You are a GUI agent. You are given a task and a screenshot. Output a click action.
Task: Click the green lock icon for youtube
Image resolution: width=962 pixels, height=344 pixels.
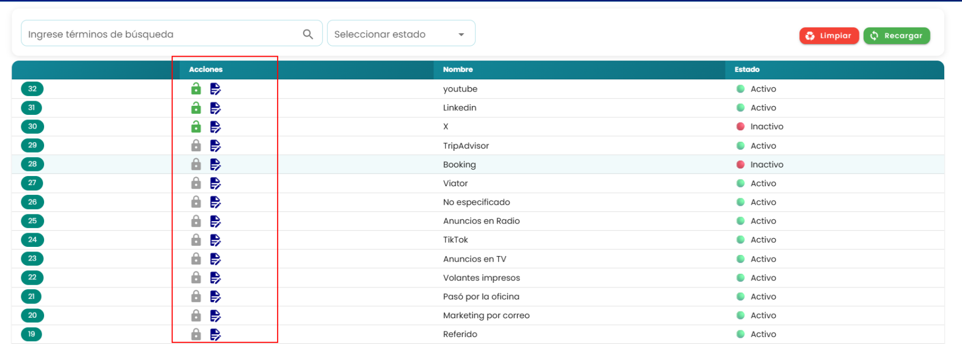tap(196, 89)
